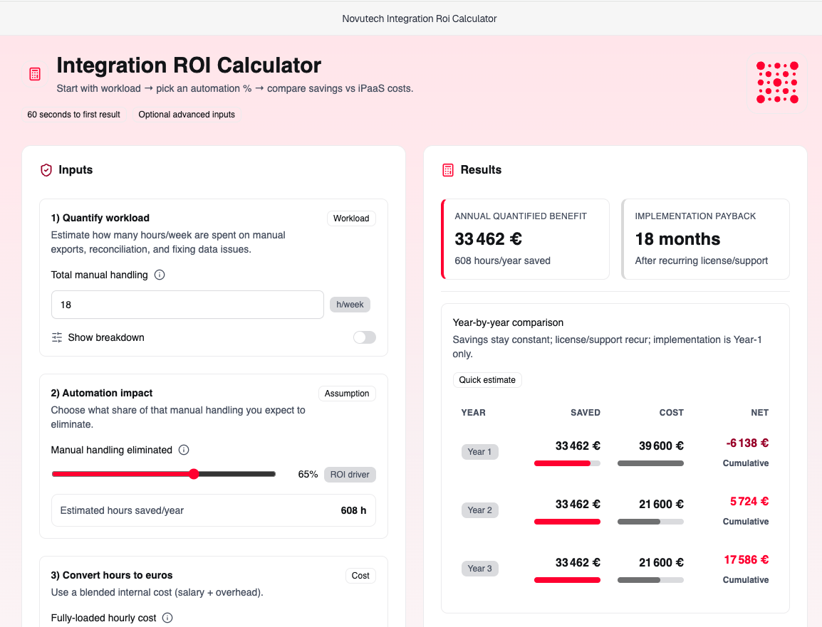Click the calculator icon beside the page title
Screen dimensions: 822x627
coord(35,74)
